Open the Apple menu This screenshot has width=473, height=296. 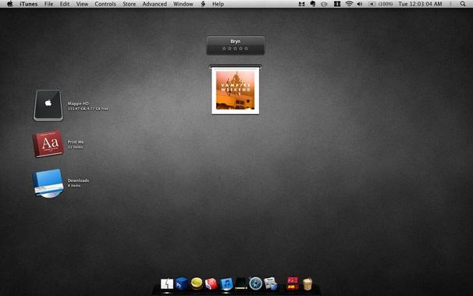(x=9, y=4)
